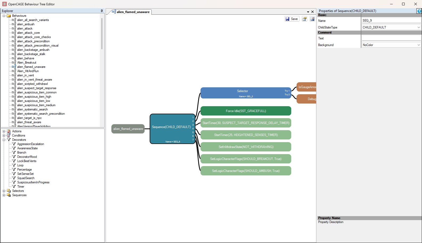The width and height of the screenshot is (422, 243).
Task: Select the blue Selector SEL_2 node
Action: click(x=246, y=93)
